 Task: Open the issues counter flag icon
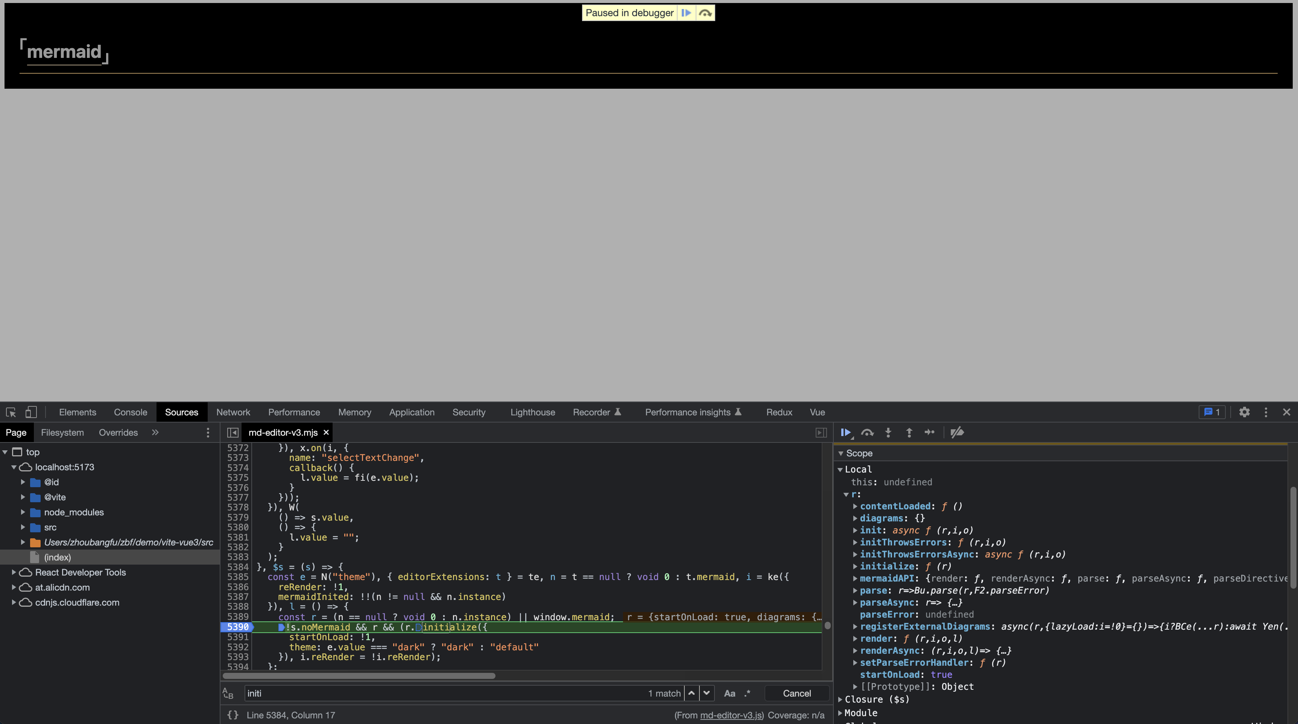coord(1211,412)
